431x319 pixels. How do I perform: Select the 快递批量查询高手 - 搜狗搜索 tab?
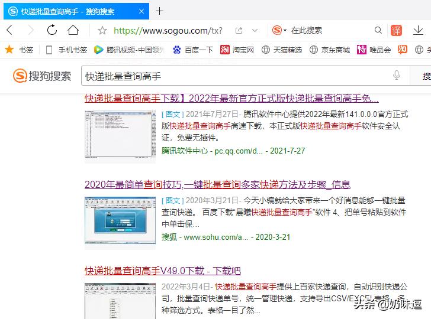point(76,11)
